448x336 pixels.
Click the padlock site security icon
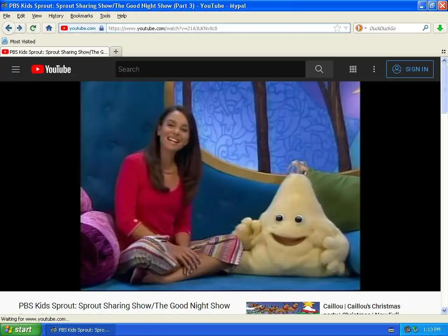[101, 28]
